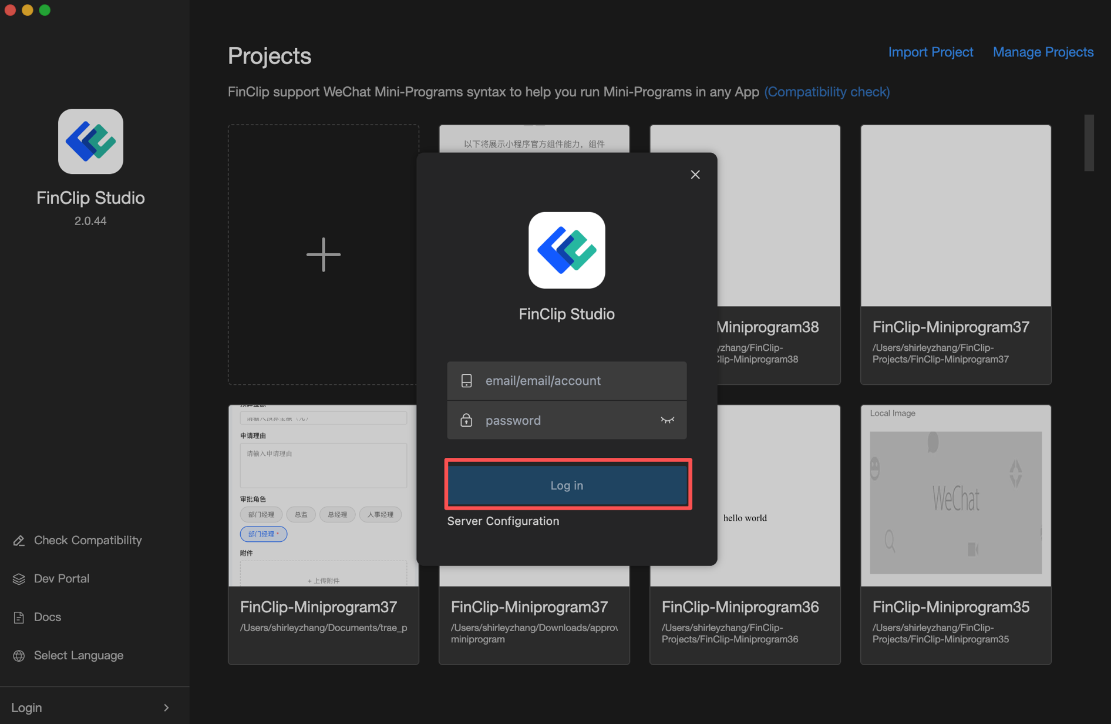Click the Select Language globe icon
Image resolution: width=1111 pixels, height=724 pixels.
19,656
